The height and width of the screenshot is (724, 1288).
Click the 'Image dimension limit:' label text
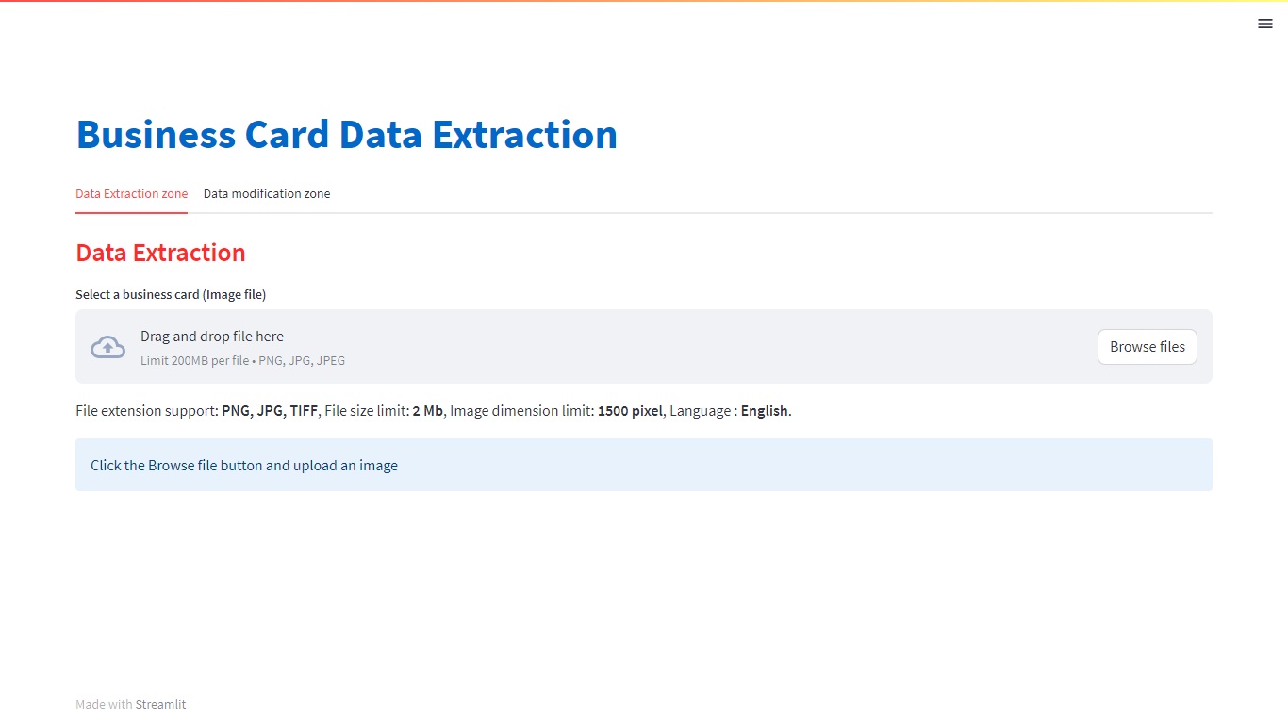pyautogui.click(x=522, y=411)
